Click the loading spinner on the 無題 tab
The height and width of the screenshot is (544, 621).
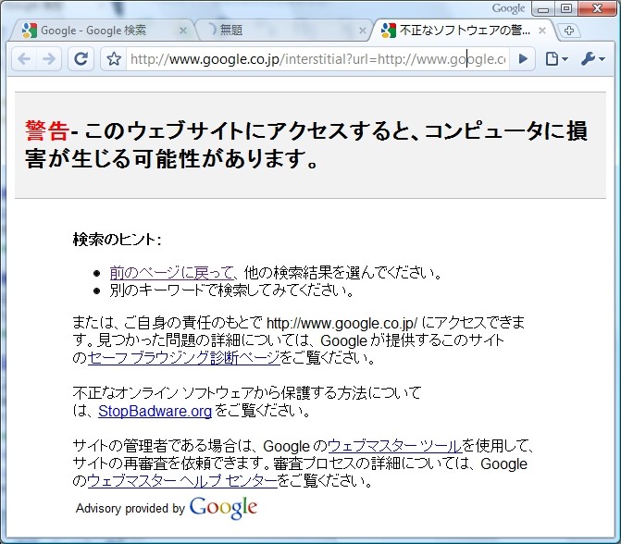pyautogui.click(x=212, y=29)
